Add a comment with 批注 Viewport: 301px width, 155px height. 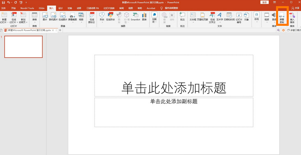click(x=182, y=17)
